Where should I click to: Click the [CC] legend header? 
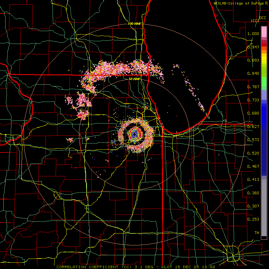click(x=255, y=21)
